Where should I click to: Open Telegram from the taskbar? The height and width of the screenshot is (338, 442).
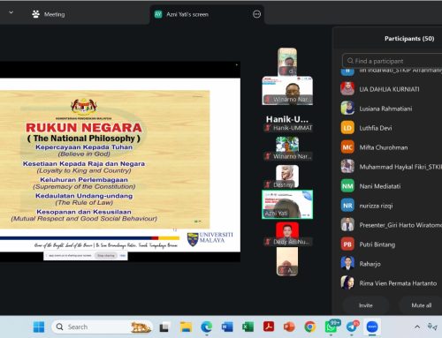pos(352,327)
